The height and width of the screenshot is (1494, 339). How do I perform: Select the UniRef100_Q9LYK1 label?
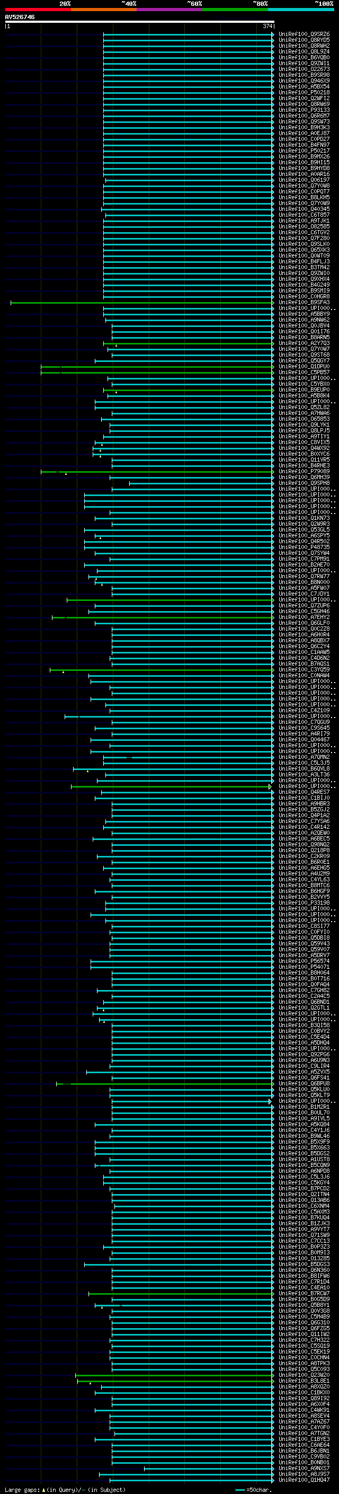(x=304, y=425)
